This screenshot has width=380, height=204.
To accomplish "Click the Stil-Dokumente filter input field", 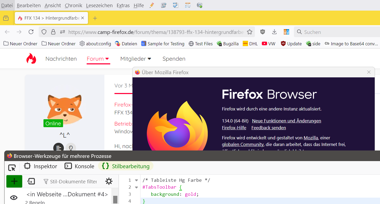I will [73, 182].
